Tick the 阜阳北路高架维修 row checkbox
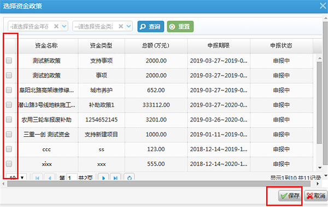328x207 pixels. [9, 90]
